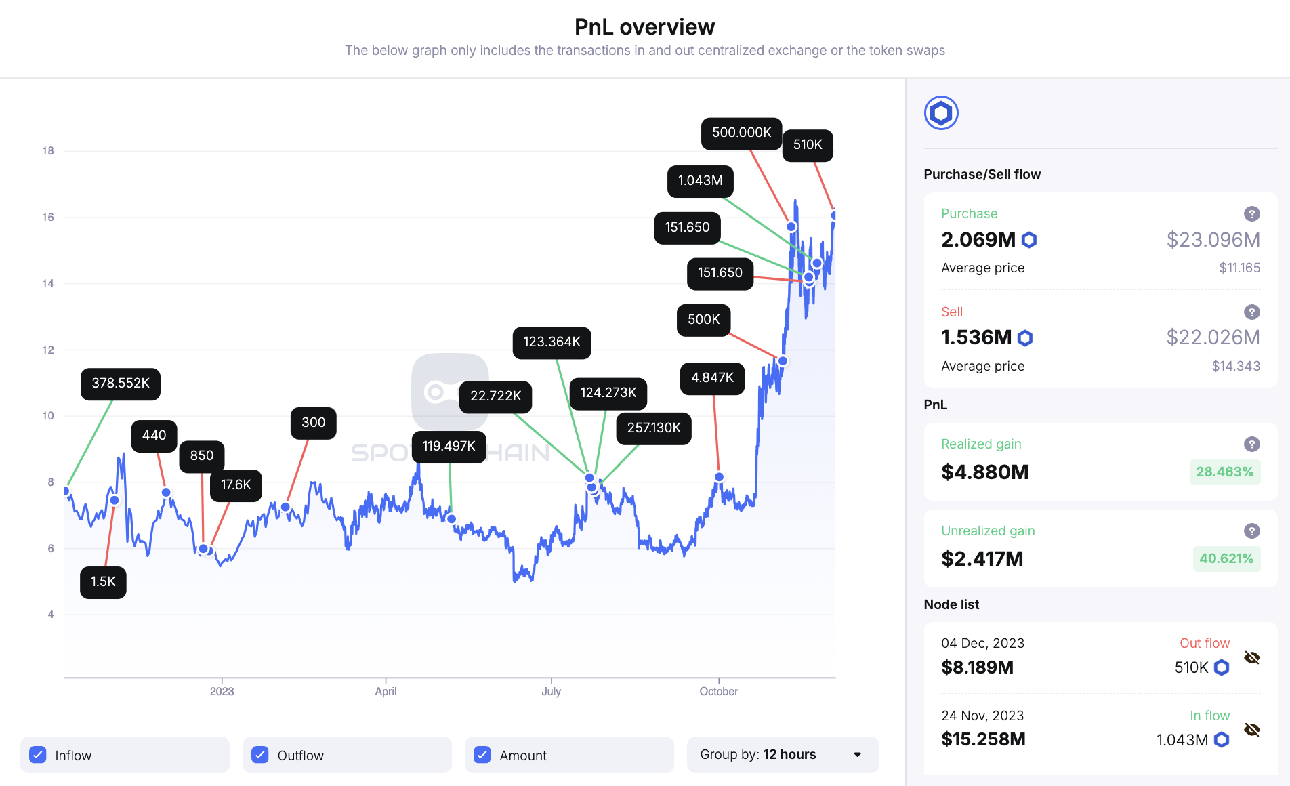
Task: Click the Purchase help question mark icon
Action: click(x=1251, y=214)
